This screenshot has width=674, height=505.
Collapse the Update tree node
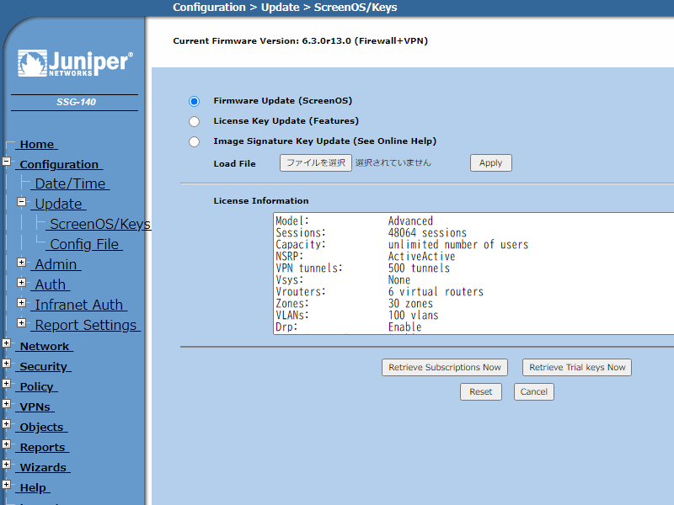[x=22, y=201]
